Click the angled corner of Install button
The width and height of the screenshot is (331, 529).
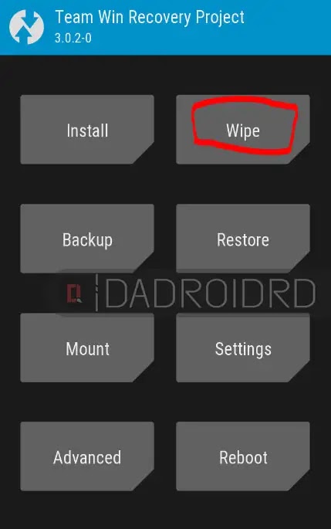click(146, 155)
